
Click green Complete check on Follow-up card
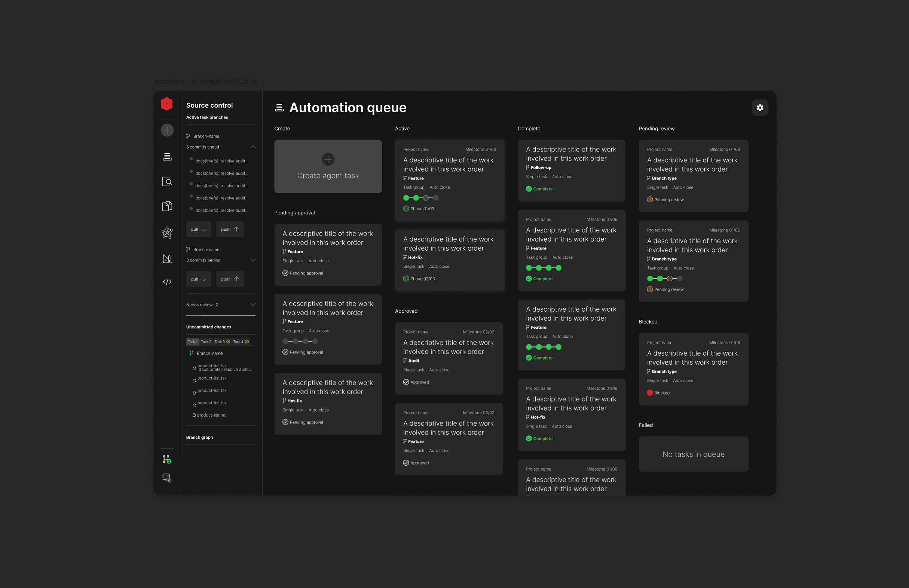(529, 189)
